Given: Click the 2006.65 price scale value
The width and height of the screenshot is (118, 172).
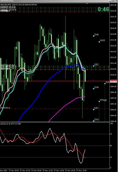Looking at the screenshot, I should [x=113, y=110].
